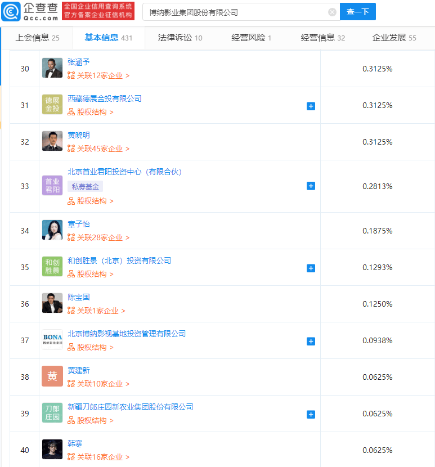Expand 北京博纳影视基地投资管理 plus icon
435x467 pixels.
point(311,342)
